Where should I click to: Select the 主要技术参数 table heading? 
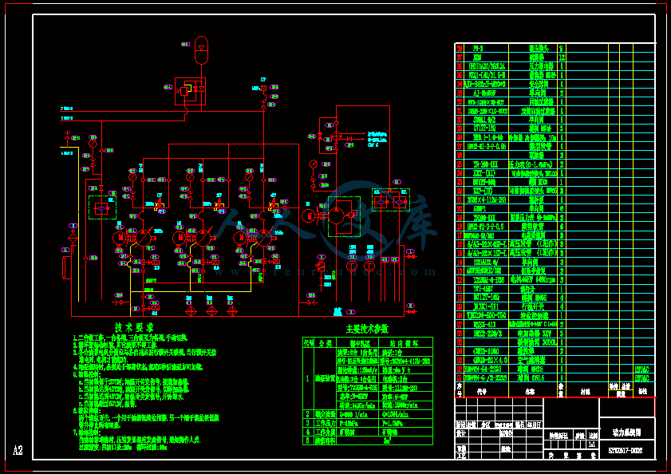coord(367,329)
